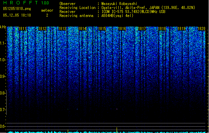Click the 1818 time marker
Screen dimensions: 209x133
click(x=162, y=29)
